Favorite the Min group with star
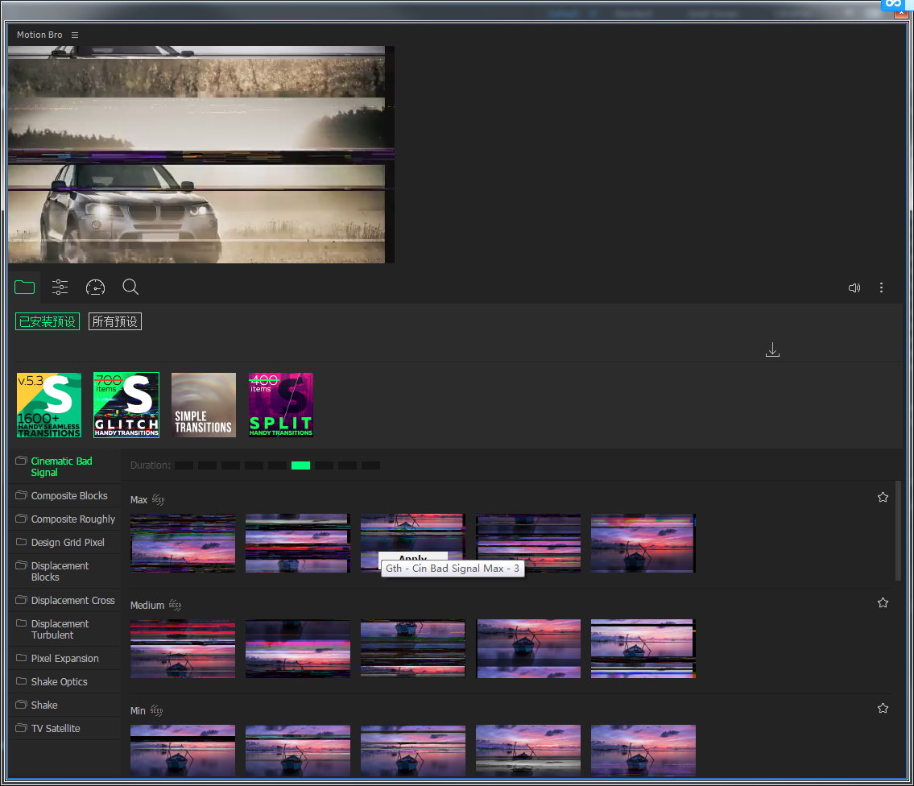The width and height of the screenshot is (914, 786). [883, 709]
